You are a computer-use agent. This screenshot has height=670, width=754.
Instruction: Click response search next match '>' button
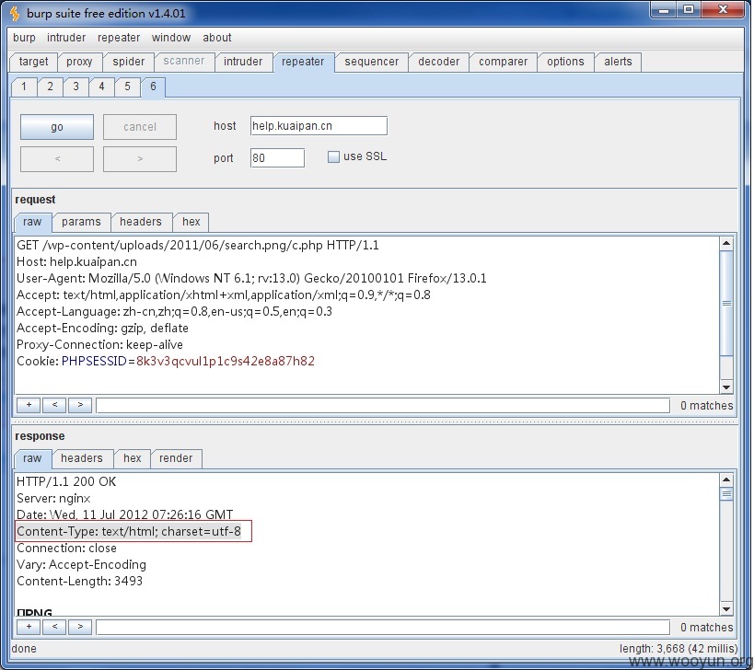(80, 627)
